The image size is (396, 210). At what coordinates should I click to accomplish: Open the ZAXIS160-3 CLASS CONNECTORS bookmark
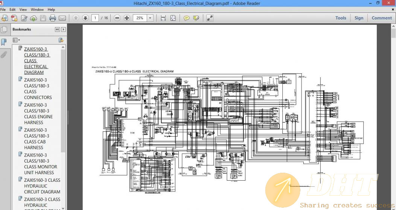(38, 88)
